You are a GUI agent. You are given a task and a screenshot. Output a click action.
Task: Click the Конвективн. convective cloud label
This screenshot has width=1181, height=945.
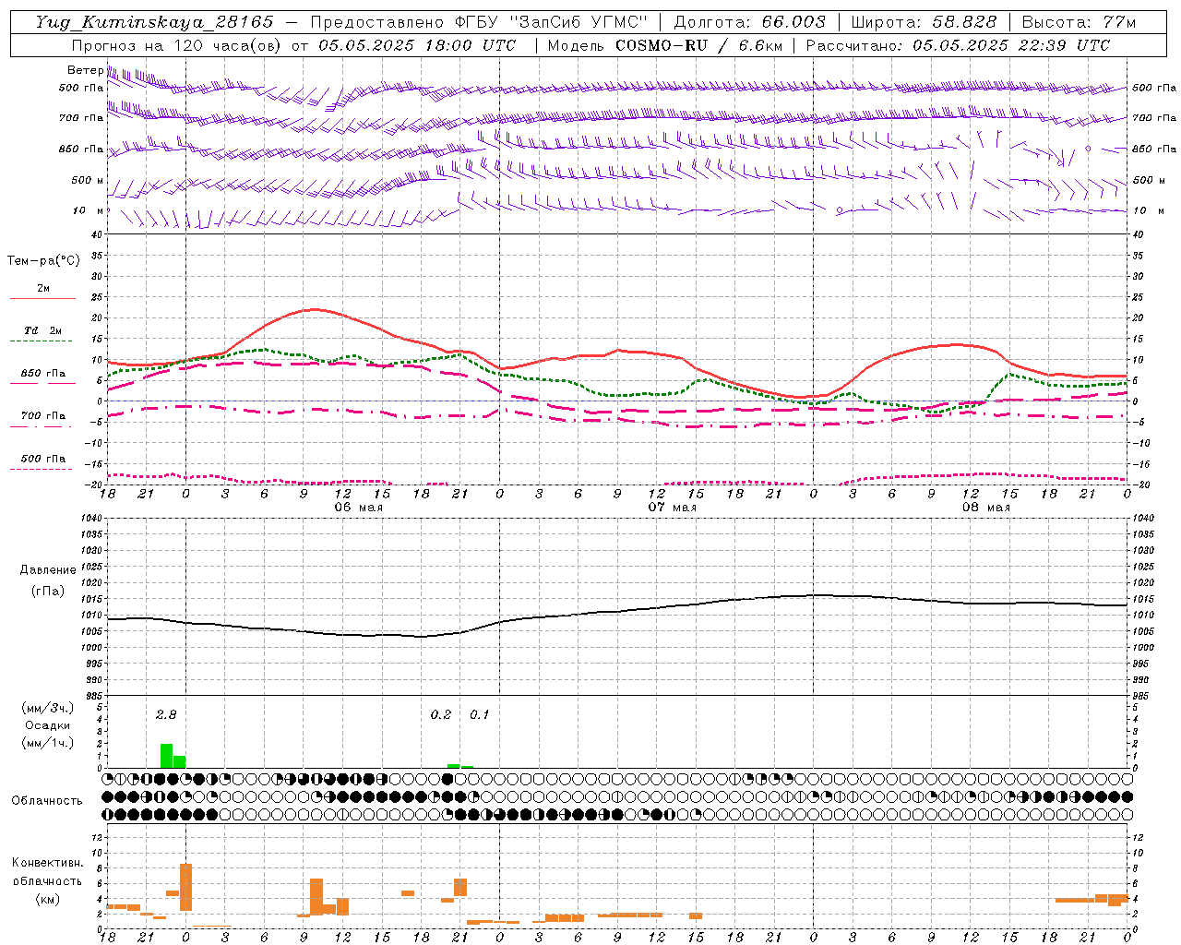(47, 863)
